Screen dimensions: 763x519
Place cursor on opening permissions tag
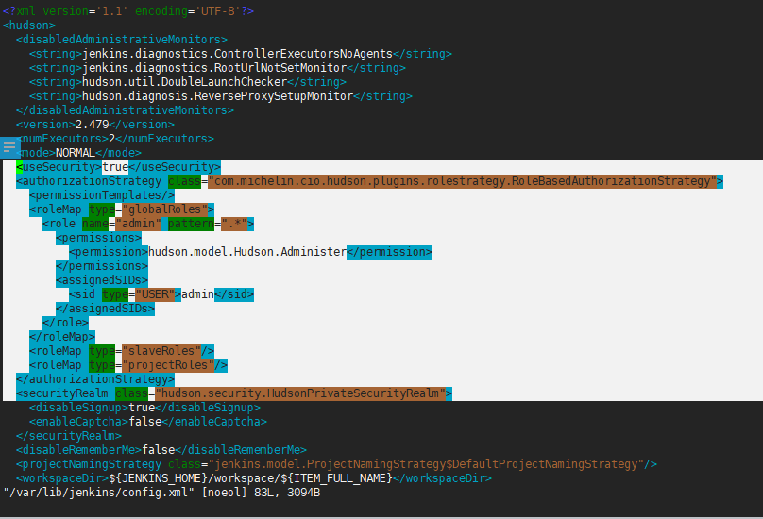tap(98, 238)
